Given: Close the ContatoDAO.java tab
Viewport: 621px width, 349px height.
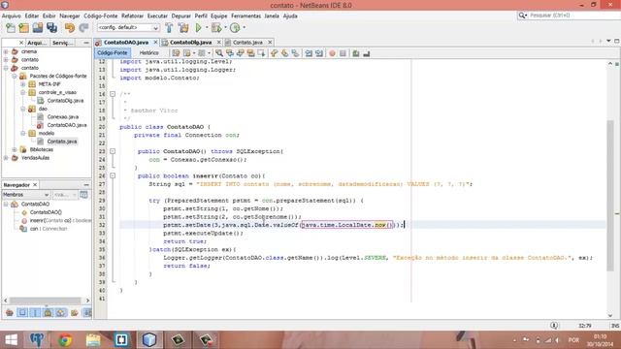Looking at the screenshot, I should click(x=155, y=42).
